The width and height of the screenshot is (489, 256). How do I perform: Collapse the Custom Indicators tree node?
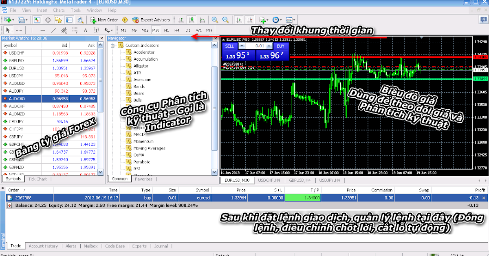[x=112, y=46]
